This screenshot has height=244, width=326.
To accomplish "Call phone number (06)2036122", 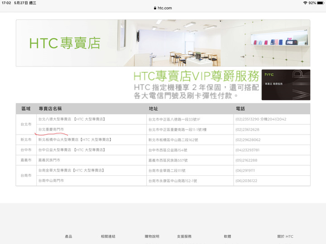I will point(246,181).
